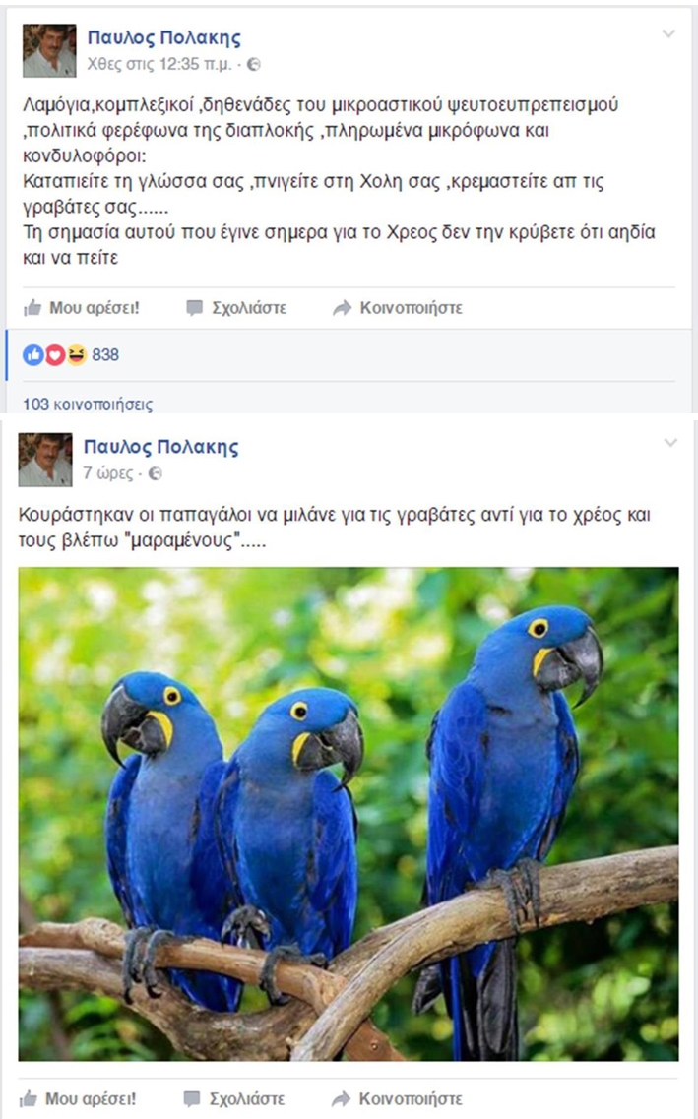Open author name link in second post
The image size is (698, 1119).
click(161, 448)
